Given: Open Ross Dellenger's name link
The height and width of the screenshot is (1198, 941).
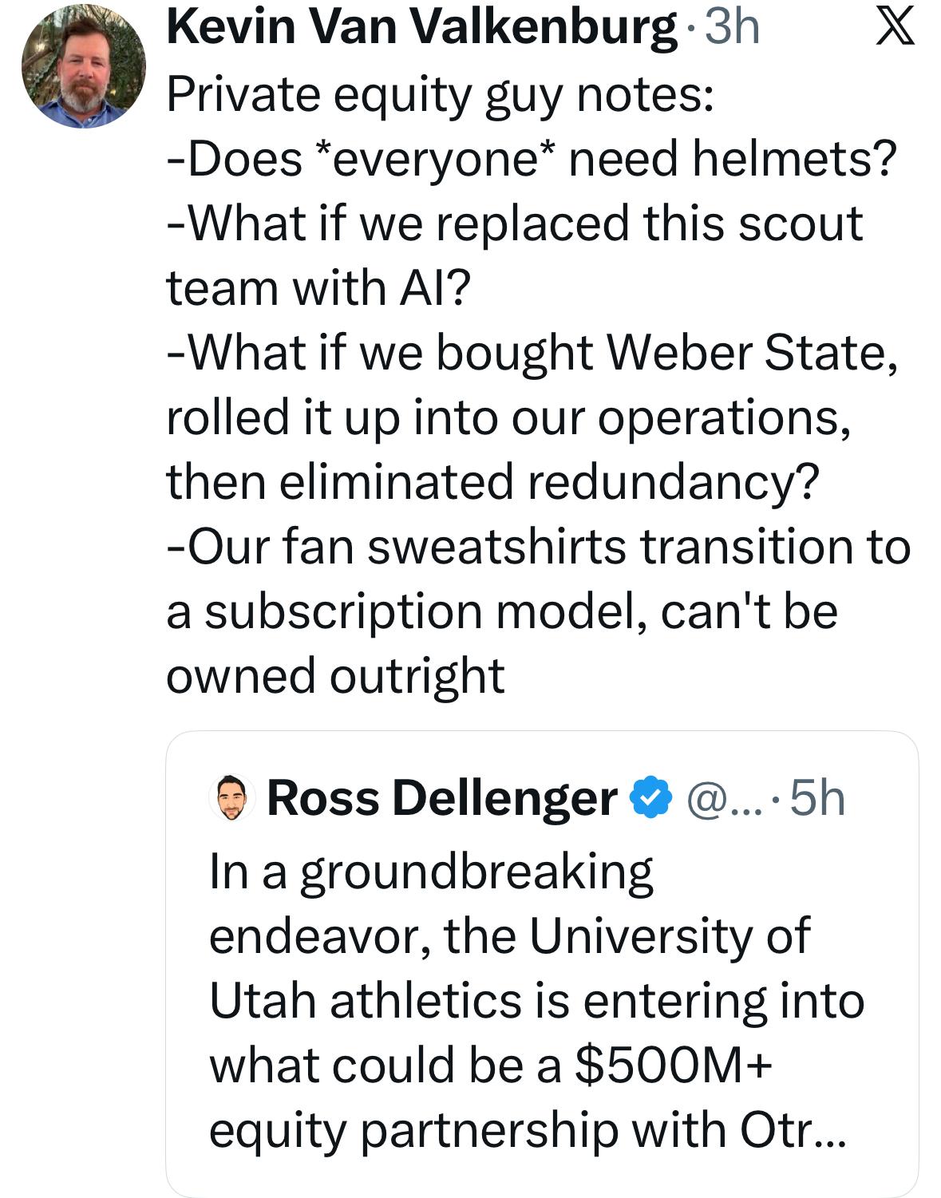Looking at the screenshot, I should pyautogui.click(x=441, y=797).
